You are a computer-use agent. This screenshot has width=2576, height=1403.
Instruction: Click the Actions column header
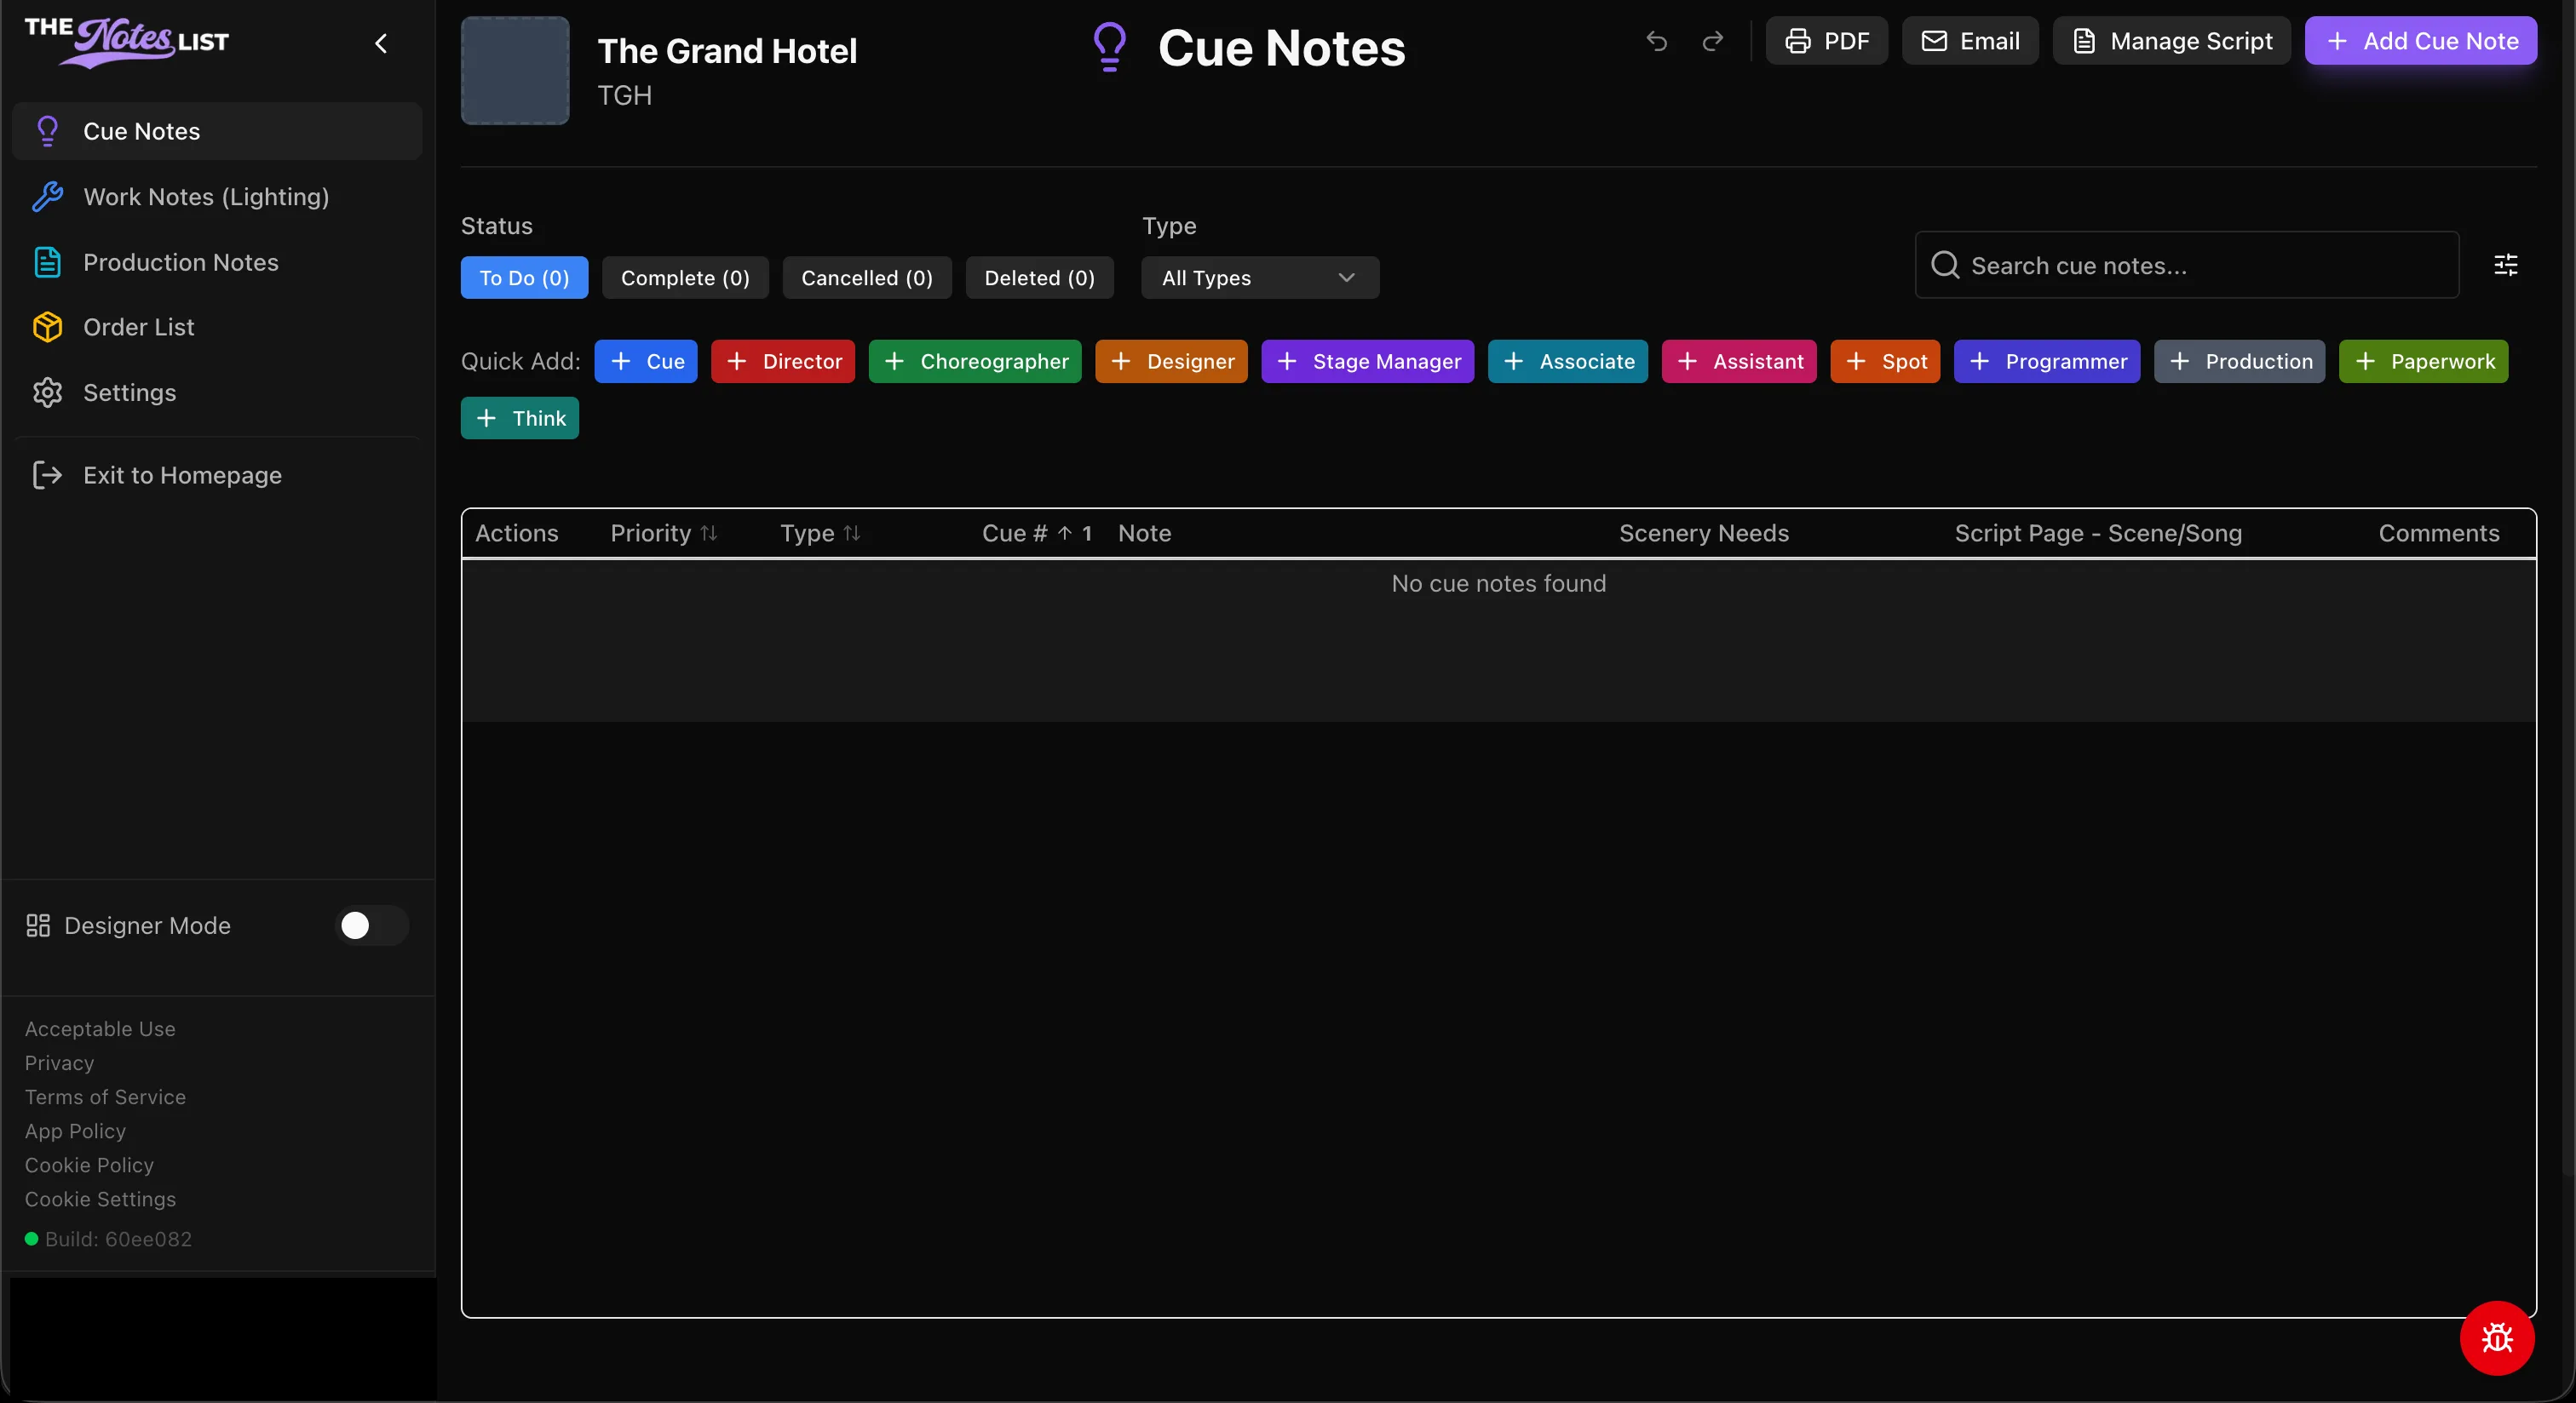coord(517,533)
